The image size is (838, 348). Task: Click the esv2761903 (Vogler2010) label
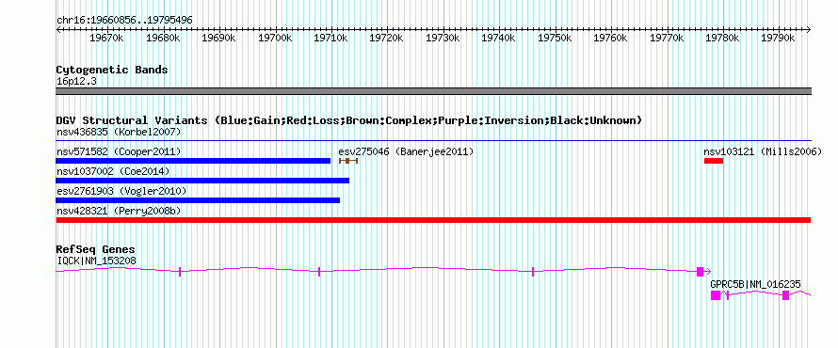tap(121, 192)
